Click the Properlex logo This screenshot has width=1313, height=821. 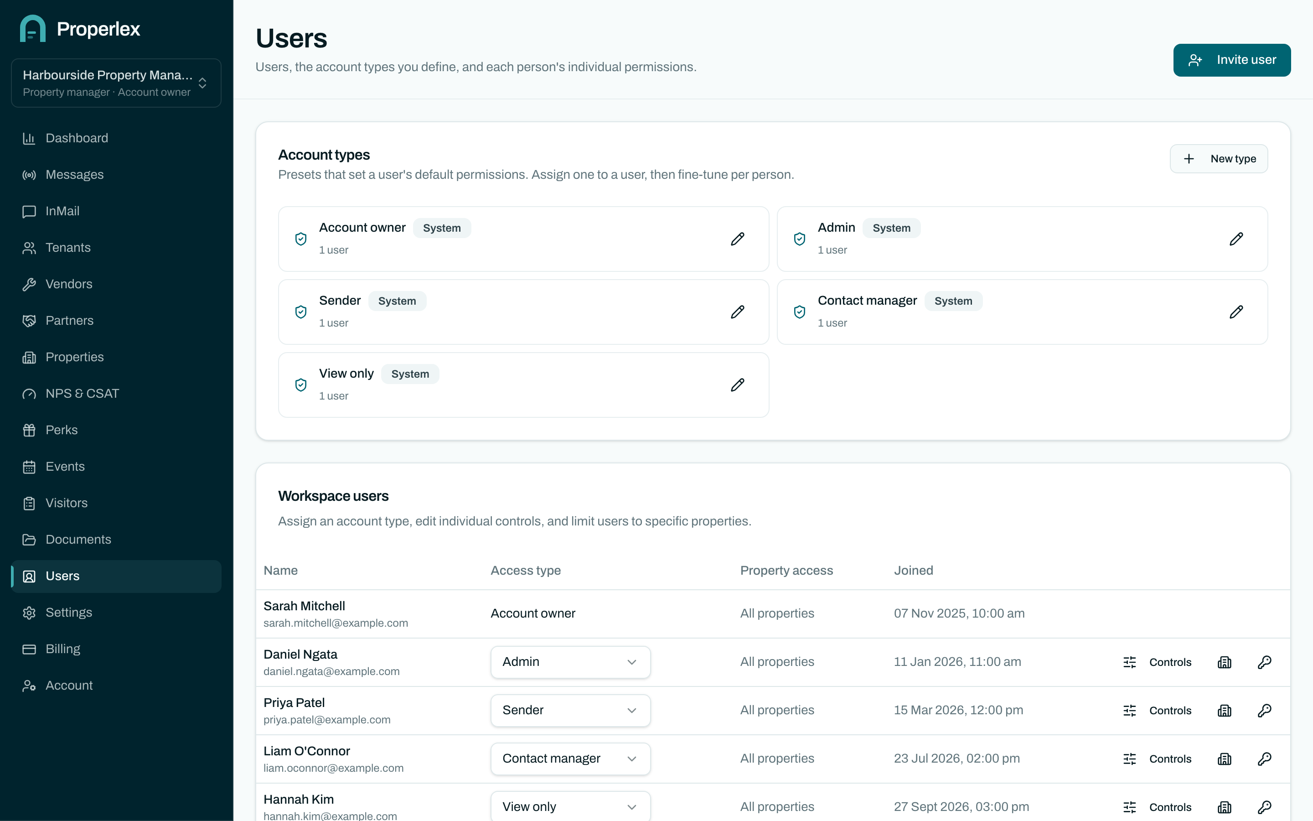[x=80, y=29]
